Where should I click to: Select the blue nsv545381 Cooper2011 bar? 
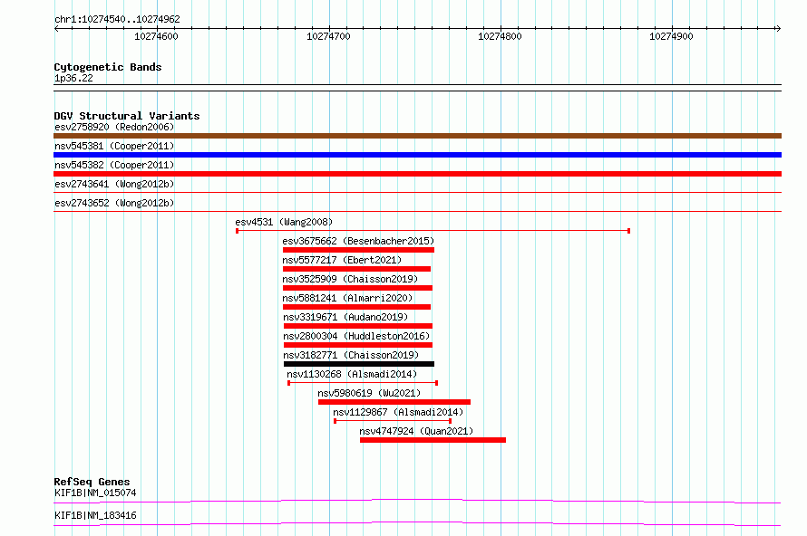pyautogui.click(x=417, y=155)
